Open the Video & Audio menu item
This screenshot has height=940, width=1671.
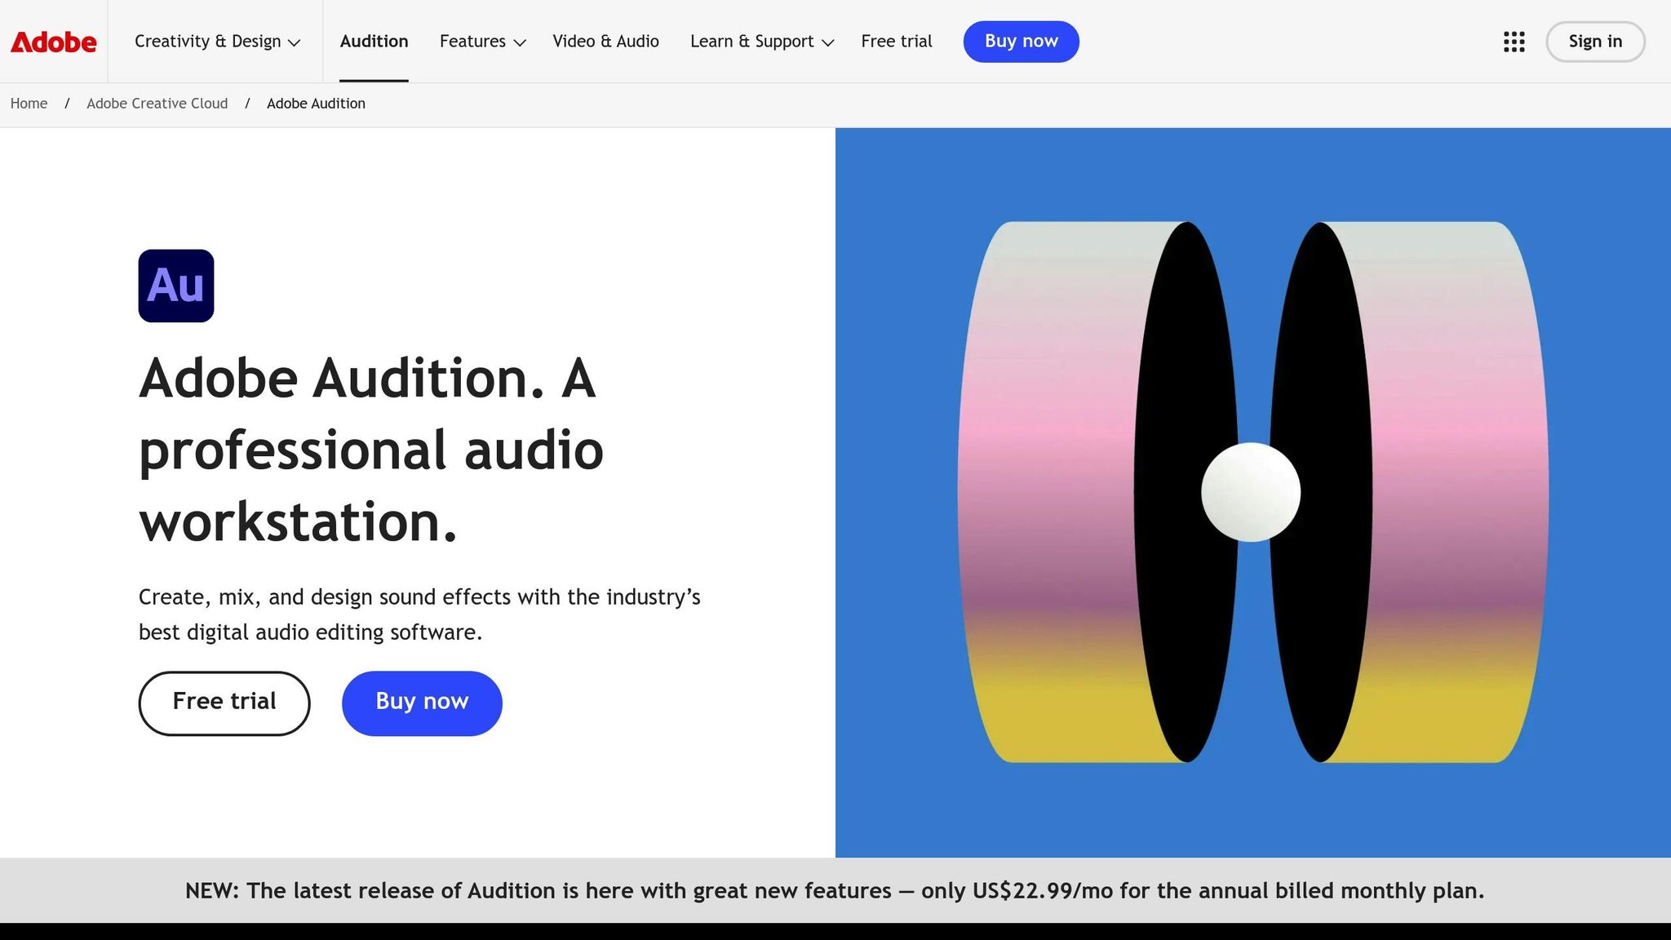pos(605,42)
